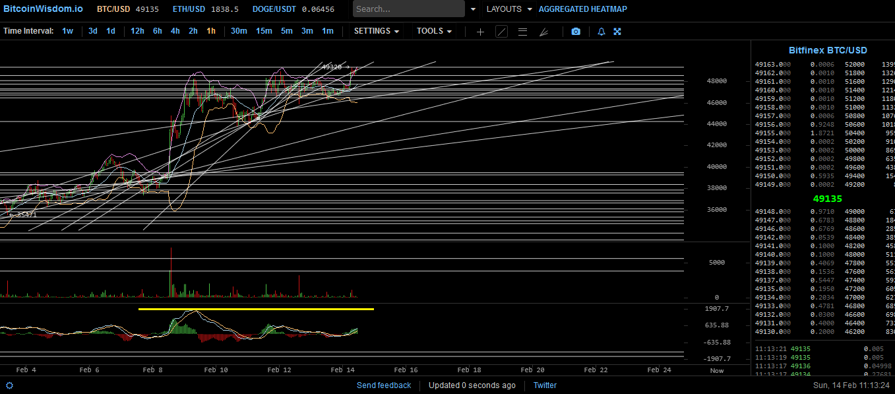Select the fan lines drawing tool
This screenshot has height=394, width=895.
point(543,32)
